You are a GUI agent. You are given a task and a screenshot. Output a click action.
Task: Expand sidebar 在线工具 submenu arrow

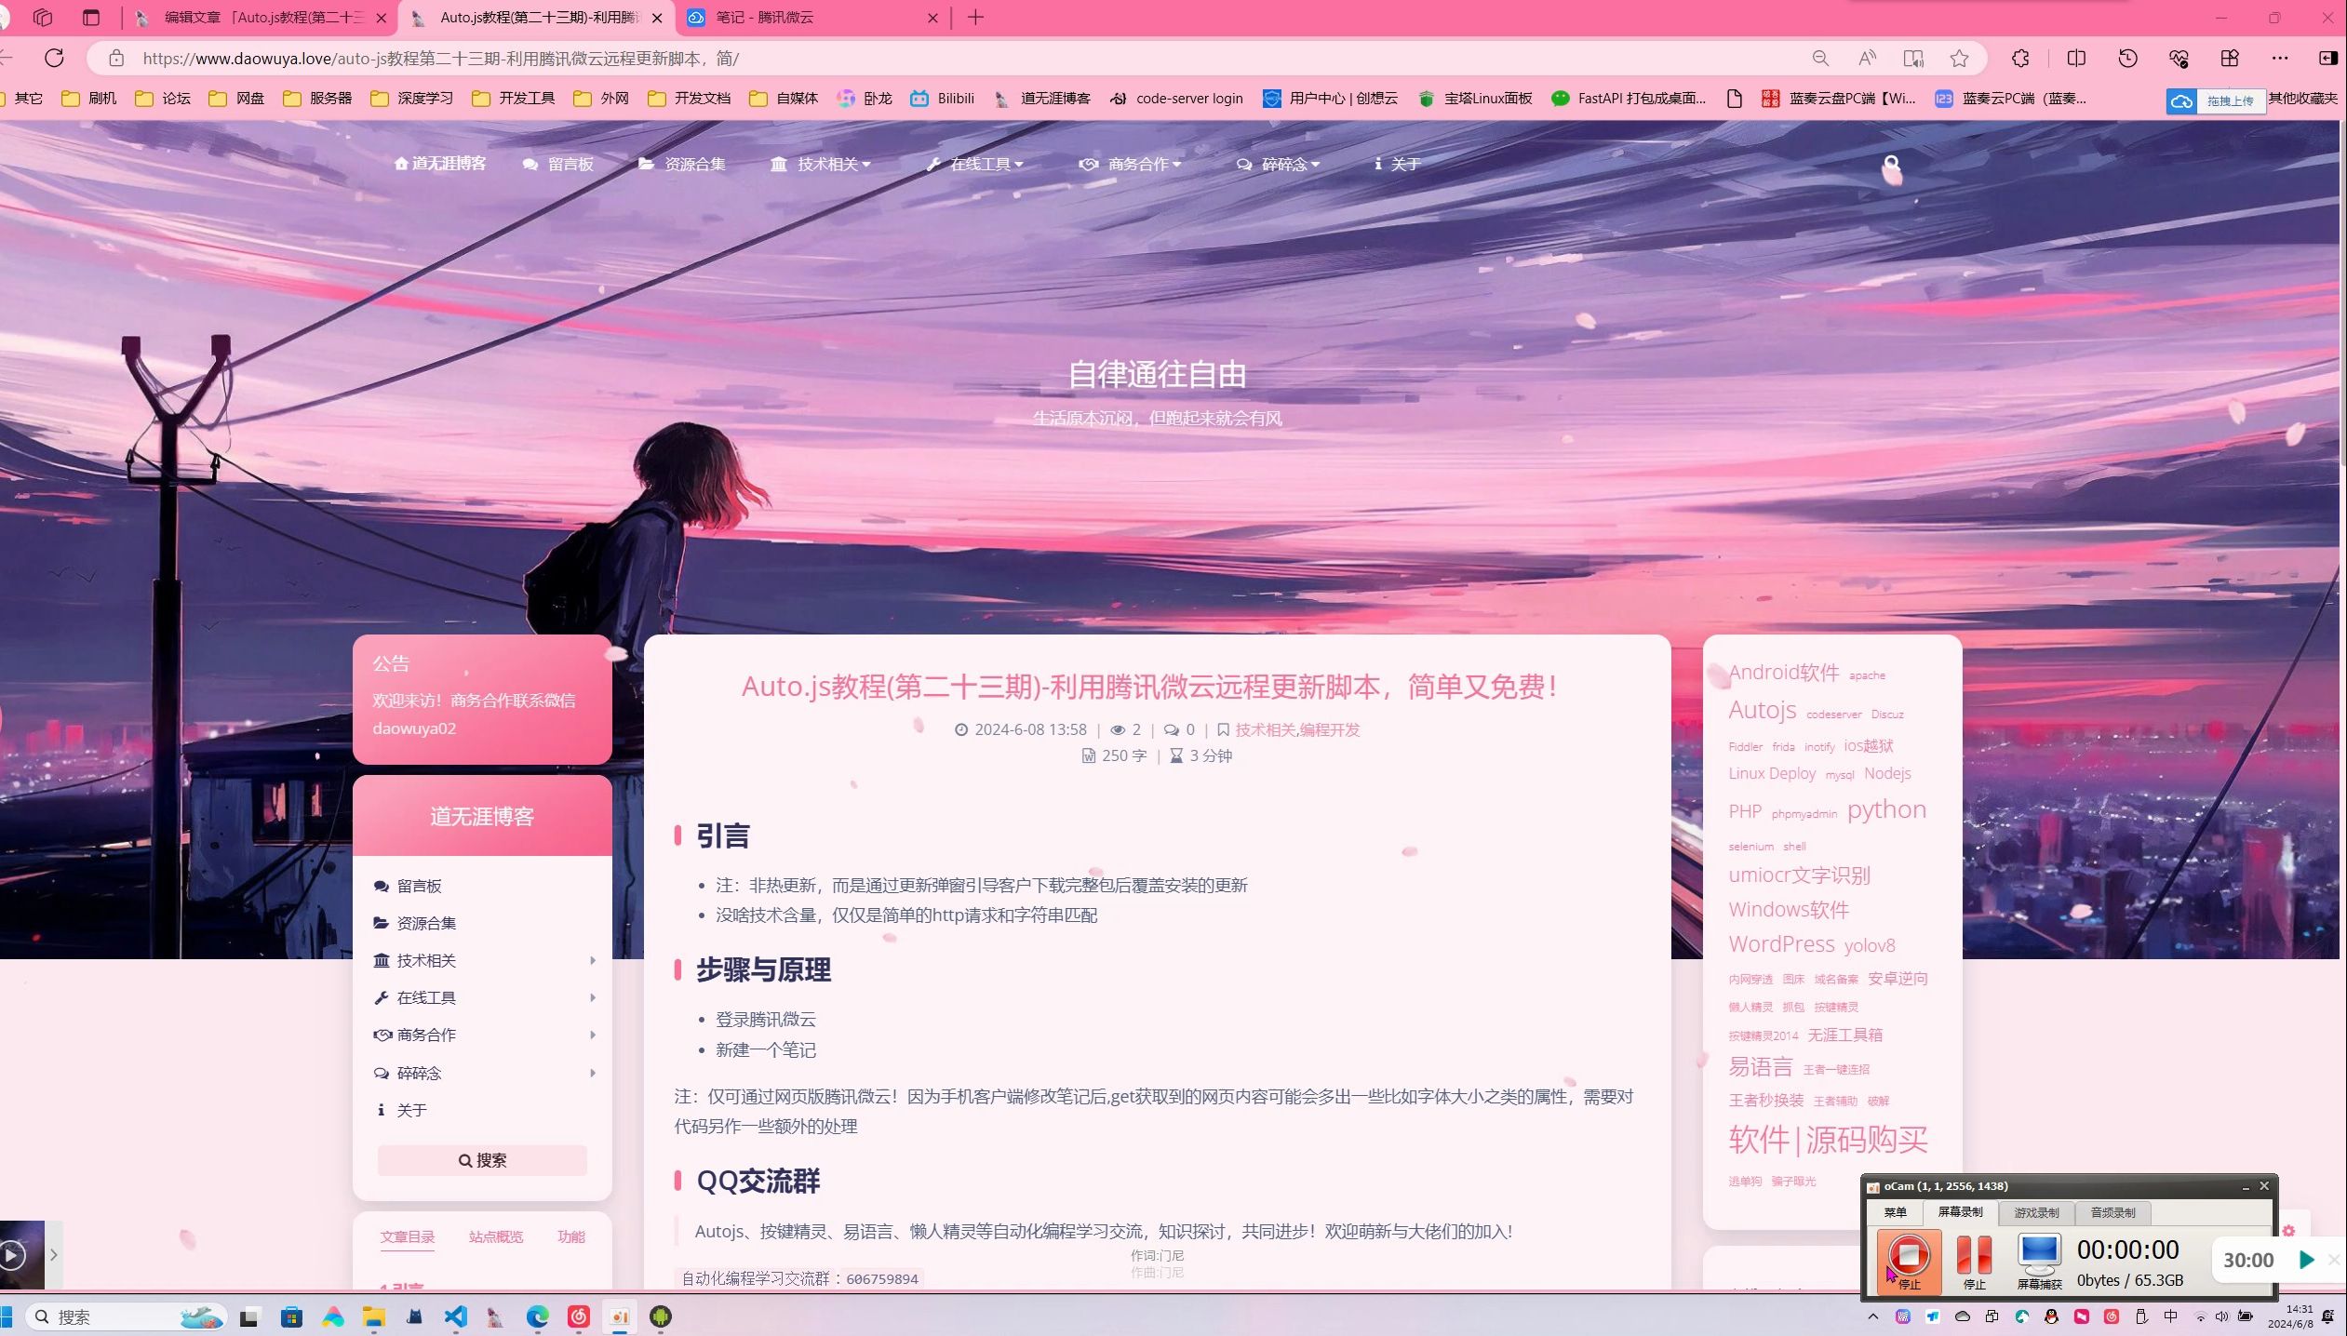[593, 997]
